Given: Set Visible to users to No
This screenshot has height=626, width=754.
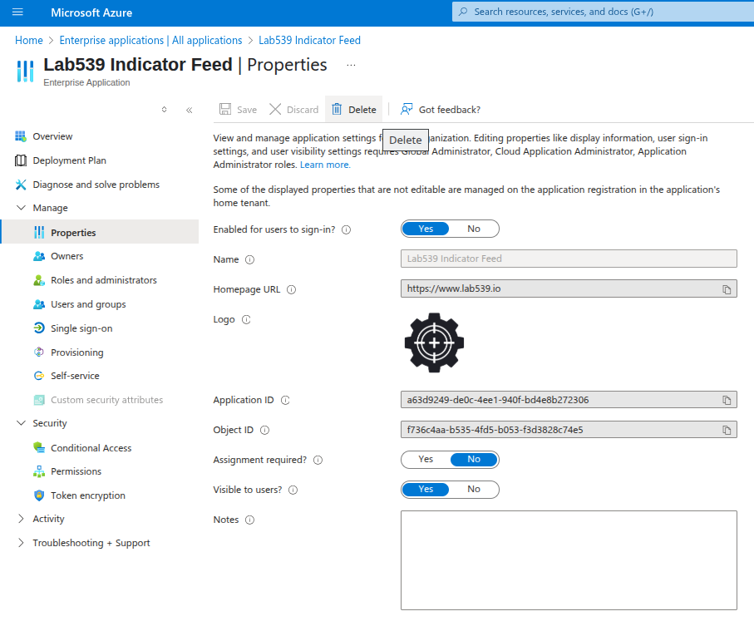Looking at the screenshot, I should coord(474,489).
